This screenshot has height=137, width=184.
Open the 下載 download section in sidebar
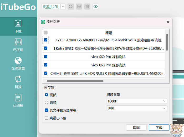pyautogui.click(x=18, y=26)
